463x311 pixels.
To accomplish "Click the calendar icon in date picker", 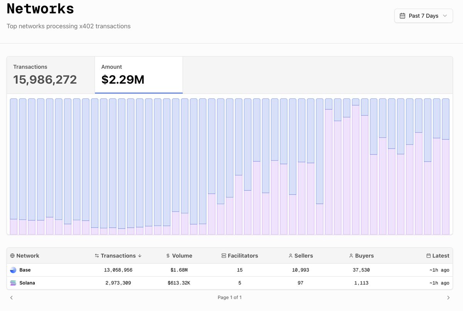I will pos(402,16).
